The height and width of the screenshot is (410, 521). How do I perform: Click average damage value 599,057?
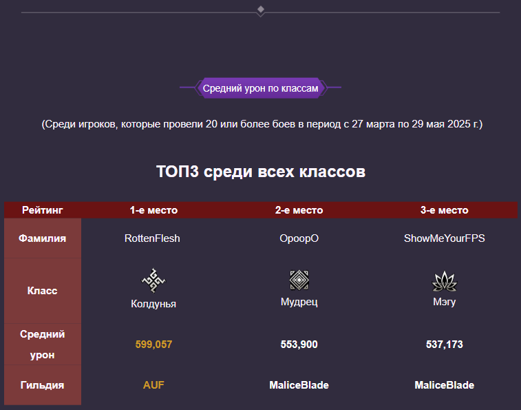[x=153, y=345]
